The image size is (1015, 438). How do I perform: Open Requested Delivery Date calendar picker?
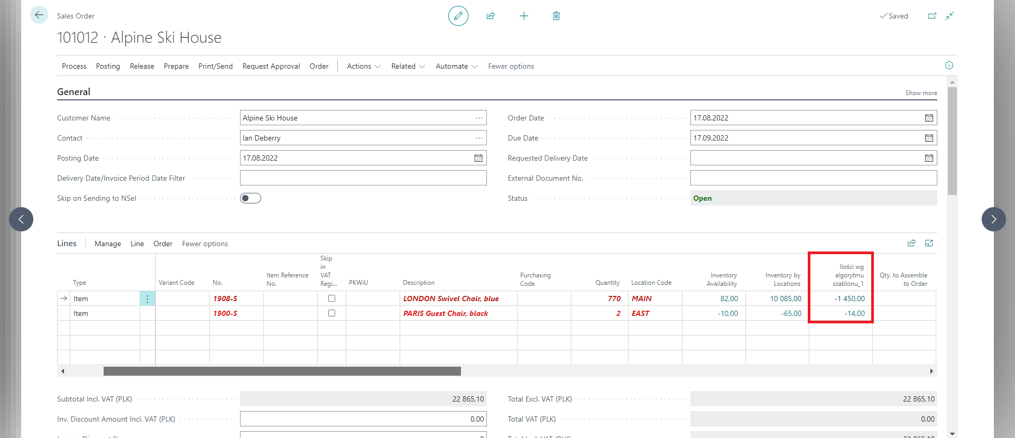tap(929, 158)
